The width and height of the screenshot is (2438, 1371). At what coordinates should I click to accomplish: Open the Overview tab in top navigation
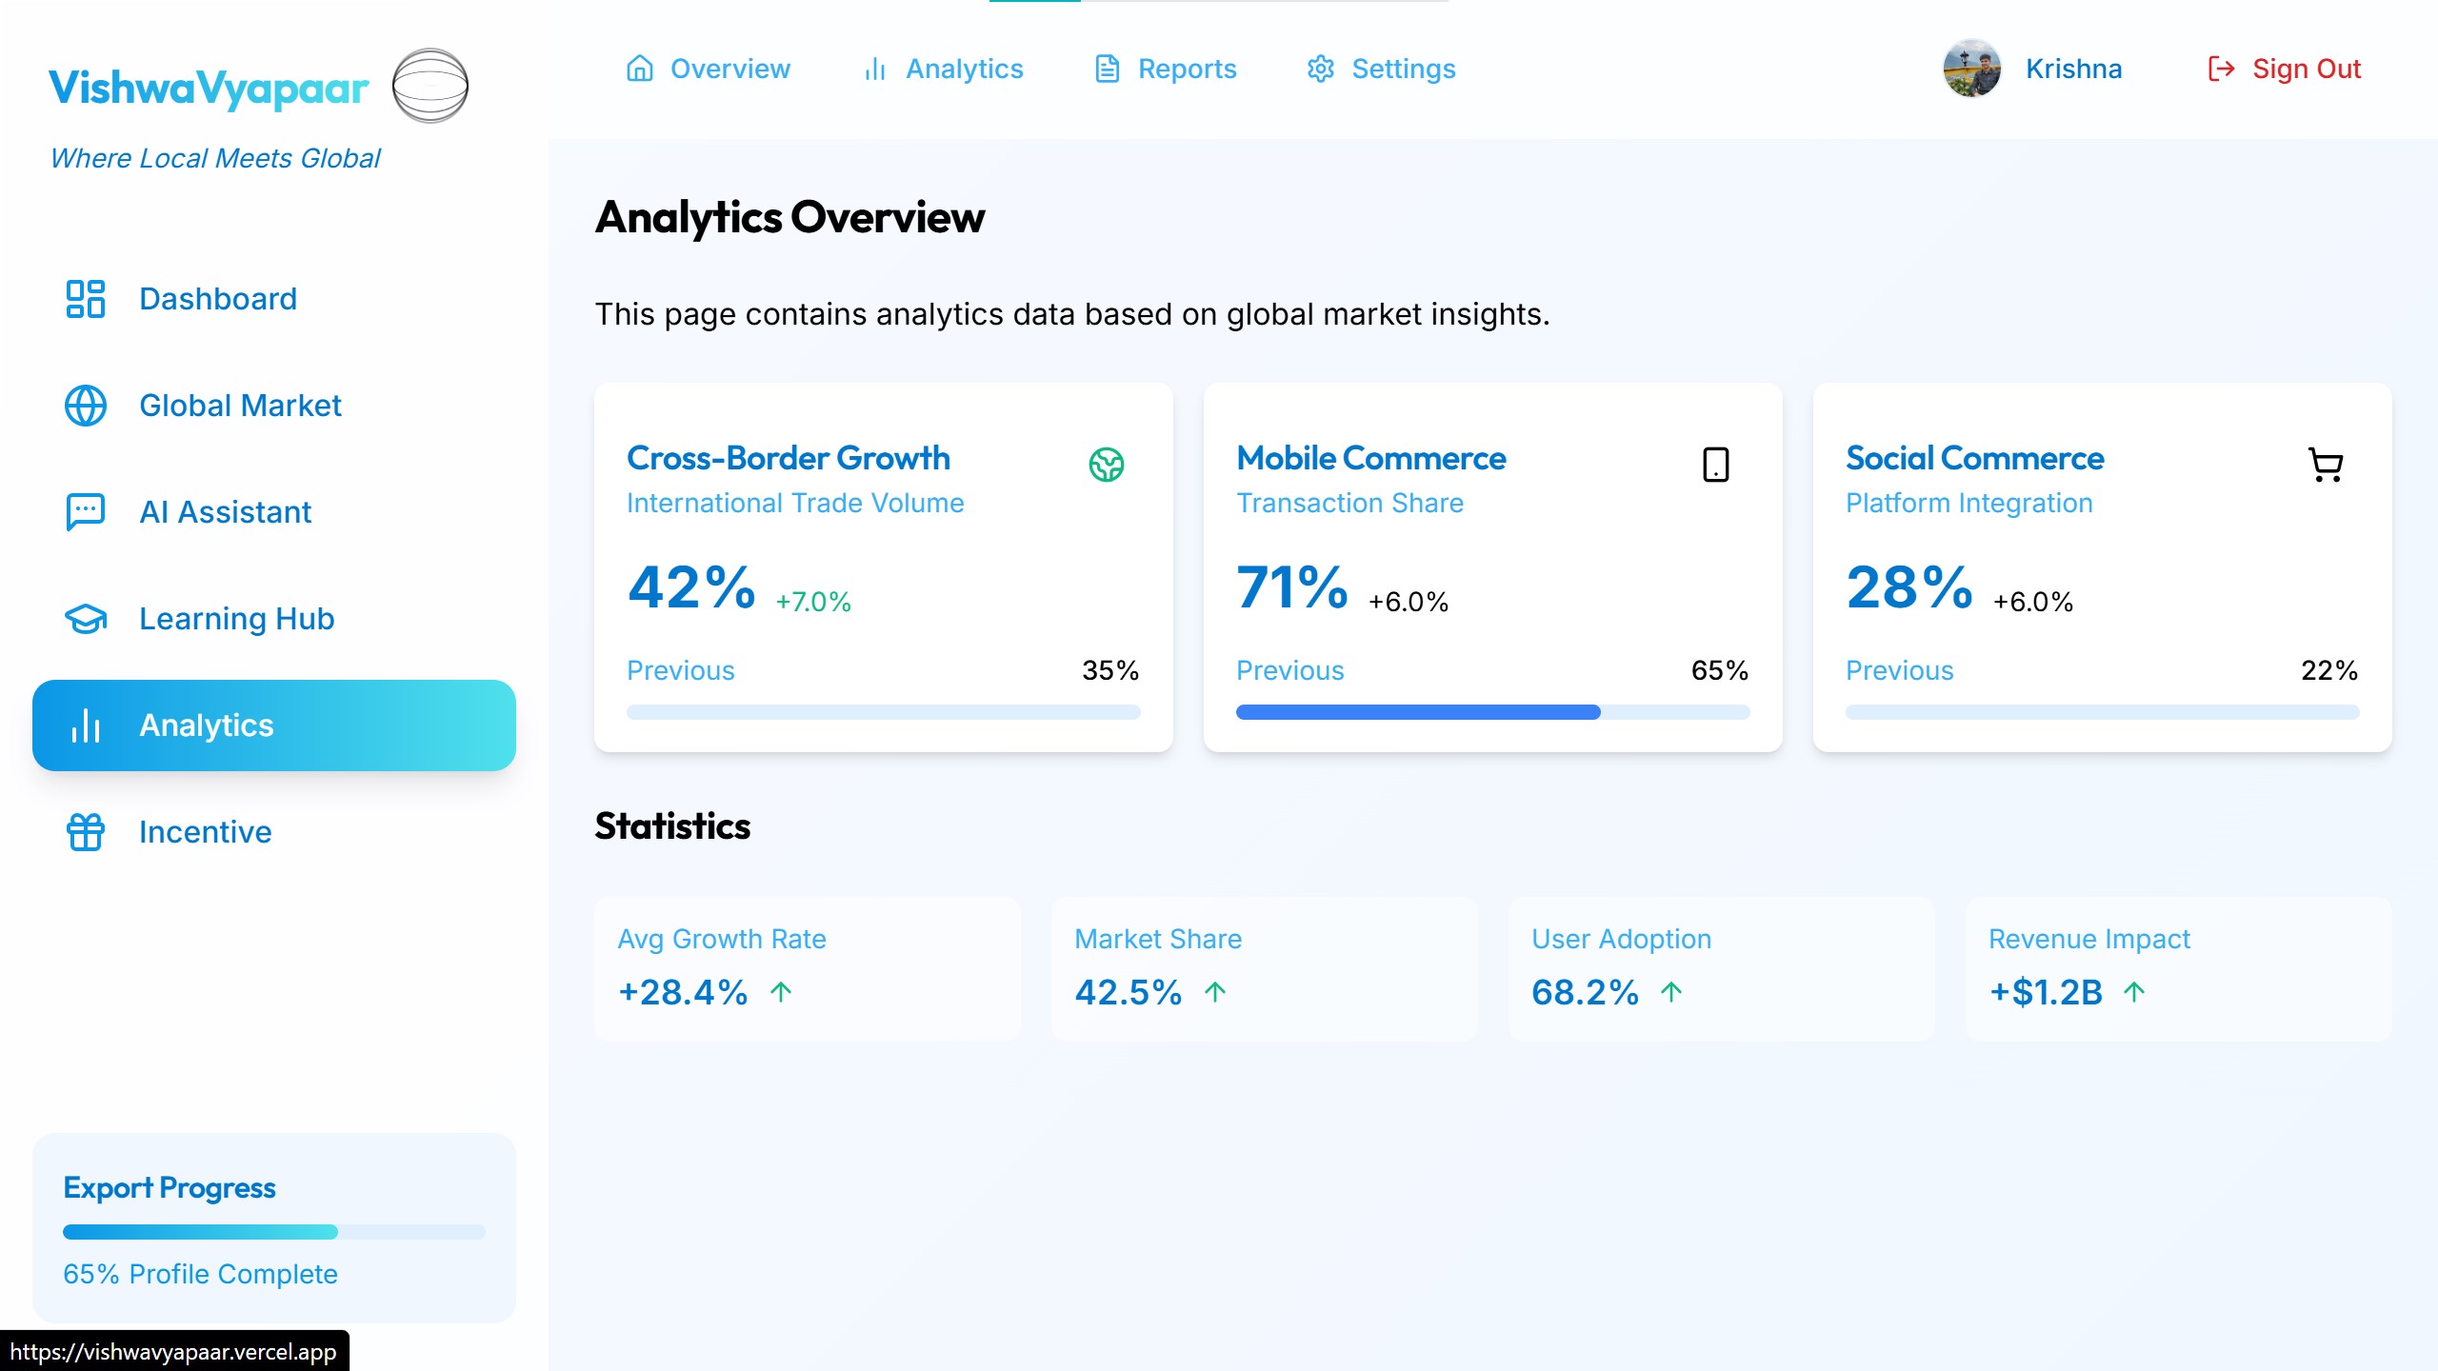point(709,69)
